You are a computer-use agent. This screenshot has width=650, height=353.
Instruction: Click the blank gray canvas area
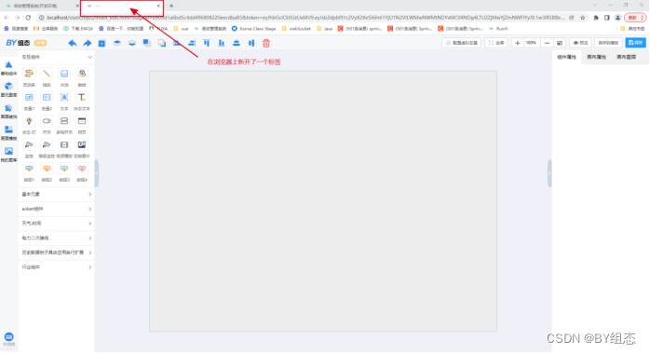pos(323,201)
